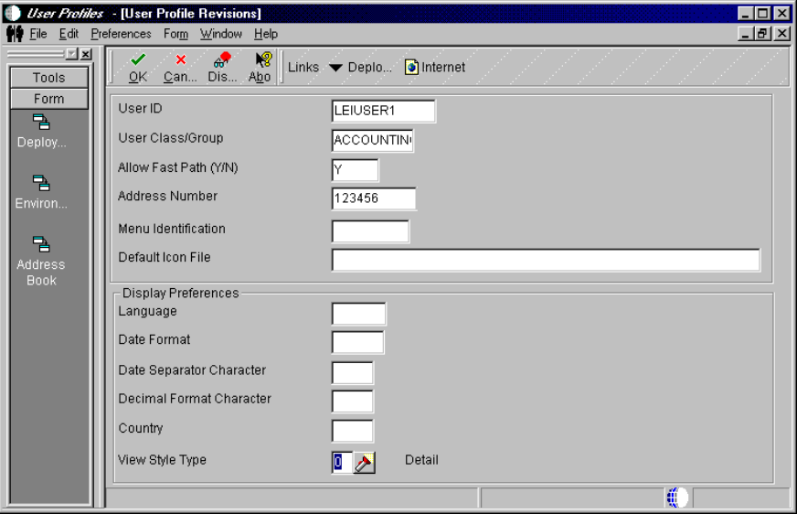Click the Date Format field
The image size is (797, 514).
358,342
